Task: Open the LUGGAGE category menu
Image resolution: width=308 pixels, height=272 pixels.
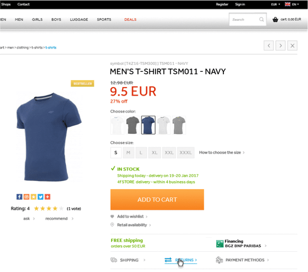Action: pyautogui.click(x=79, y=19)
